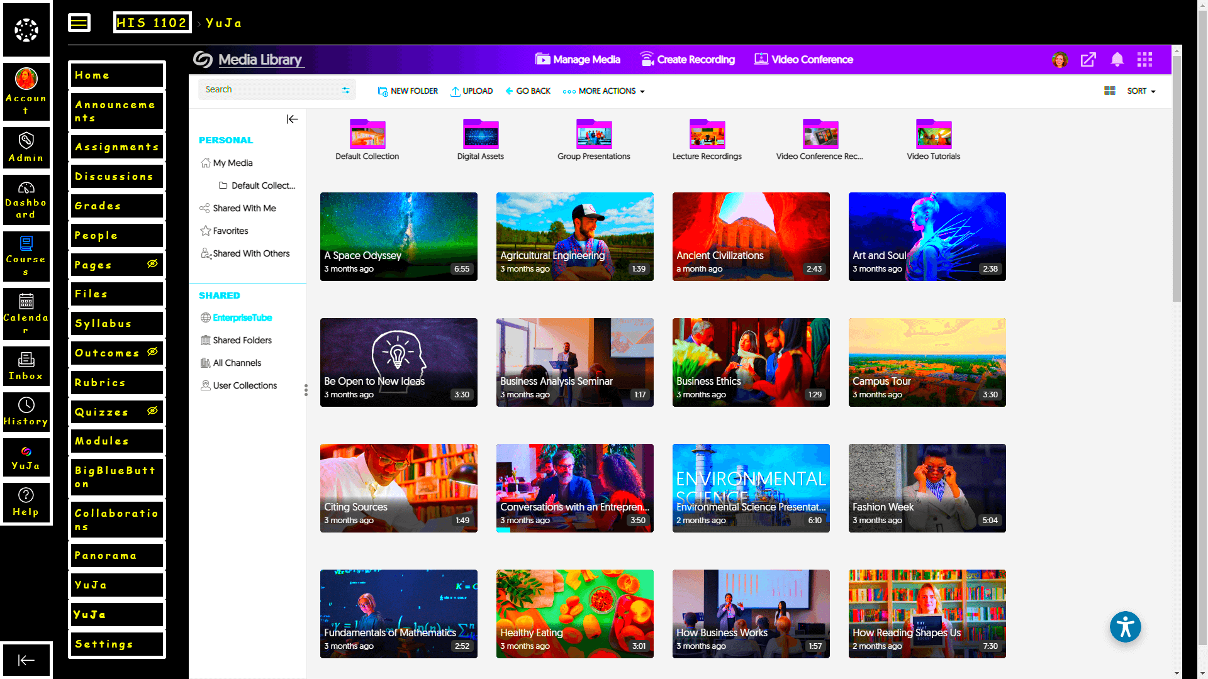Viewport: 1208px width, 679px height.
Task: Open the notifications bell
Action: (x=1117, y=60)
